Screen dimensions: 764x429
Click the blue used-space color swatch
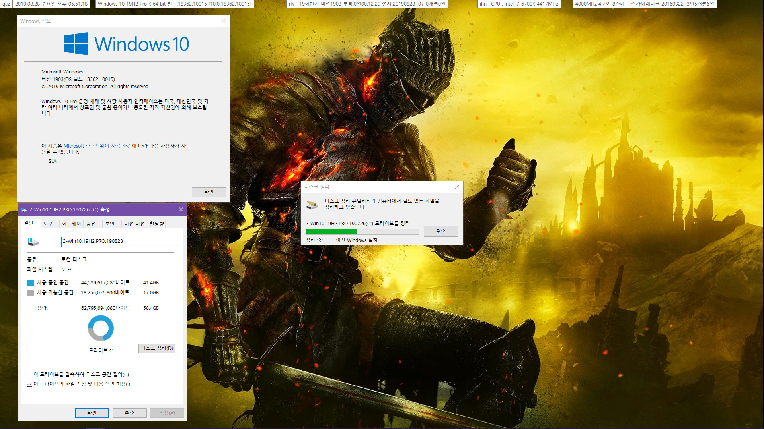(x=31, y=283)
